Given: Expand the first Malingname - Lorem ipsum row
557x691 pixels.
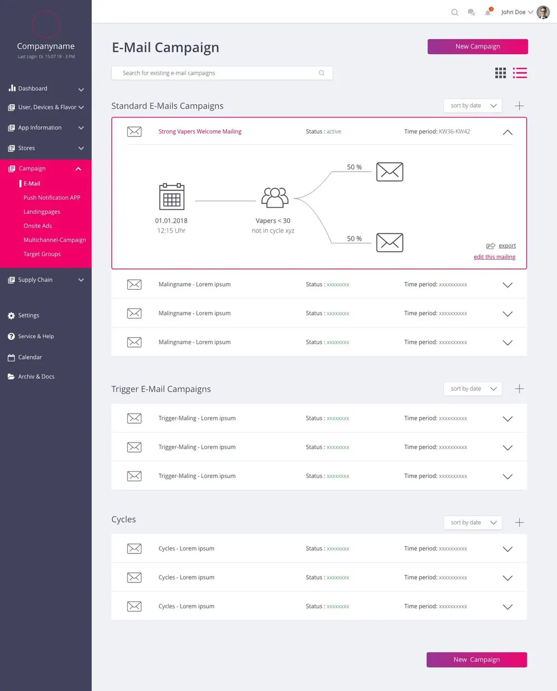Looking at the screenshot, I should click(x=507, y=285).
